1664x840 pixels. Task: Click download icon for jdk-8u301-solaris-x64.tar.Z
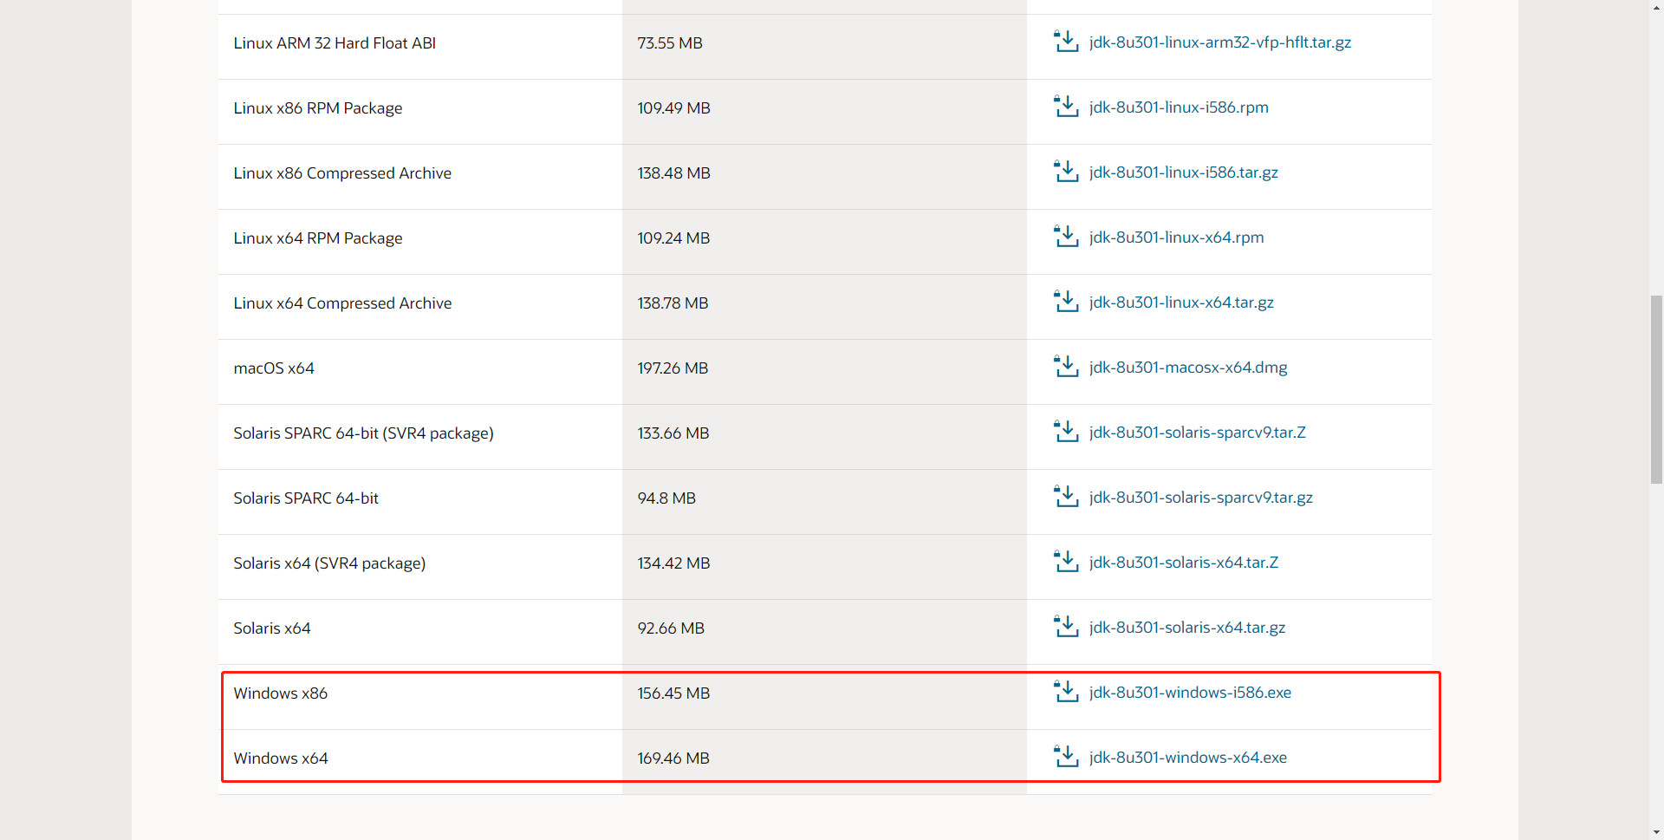click(1065, 562)
